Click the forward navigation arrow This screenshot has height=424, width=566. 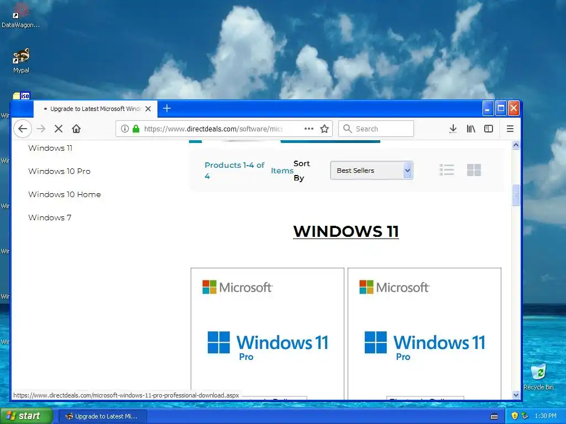[x=41, y=129]
